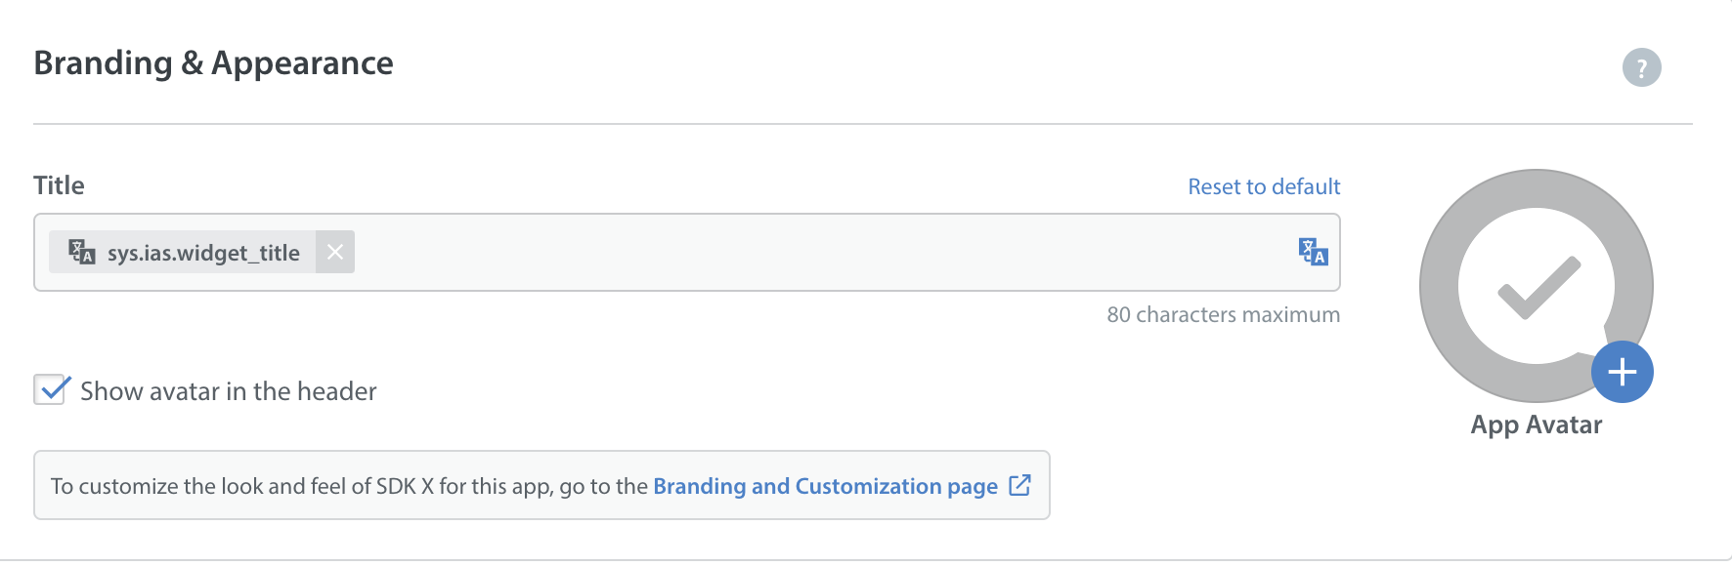Click the translation icon inside the title chip
Screen dimensions: 1732x566
82,252
